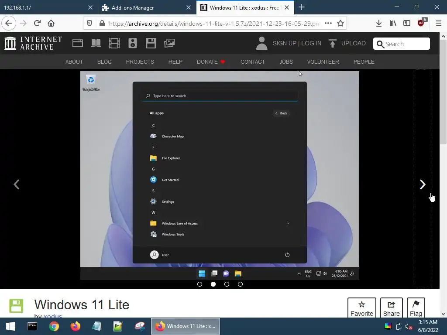Open the BLOG menu item
The image size is (447, 335).
[104, 62]
